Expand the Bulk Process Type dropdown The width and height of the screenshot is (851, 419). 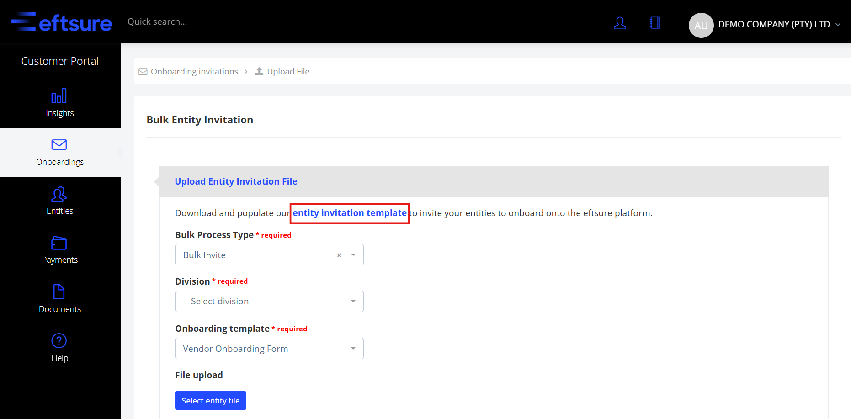pos(353,255)
